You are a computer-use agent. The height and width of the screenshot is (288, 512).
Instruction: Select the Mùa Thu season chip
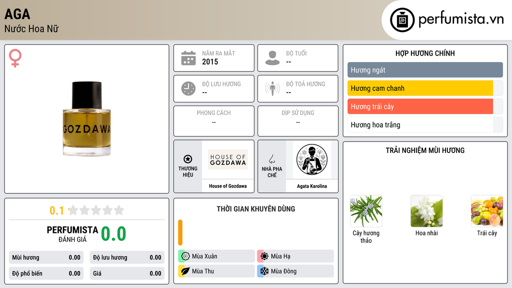[216, 271]
